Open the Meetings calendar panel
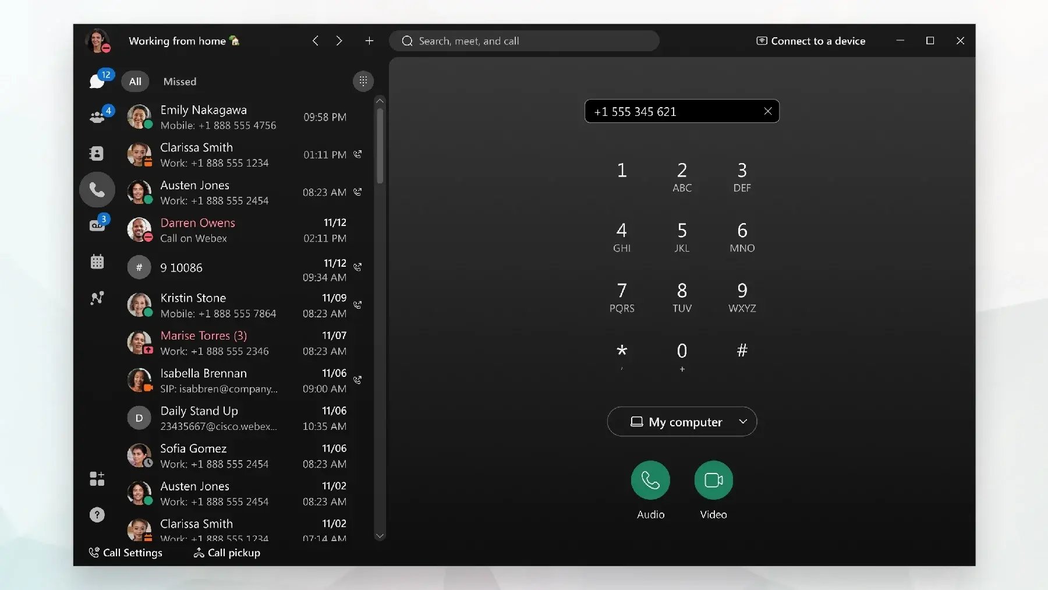The height and width of the screenshot is (590, 1048). pos(97,262)
